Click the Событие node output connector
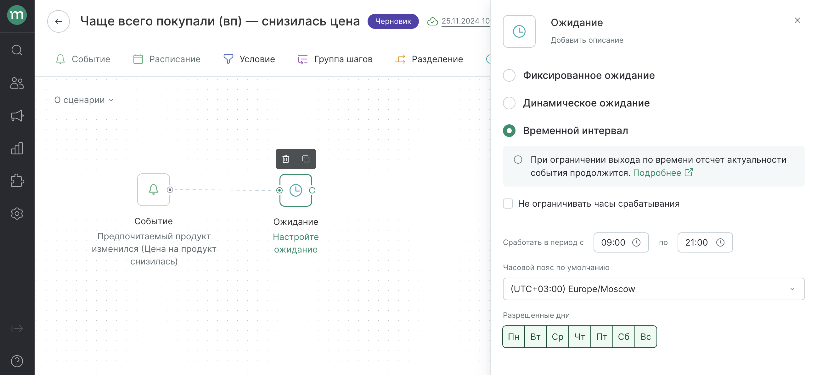 [170, 190]
